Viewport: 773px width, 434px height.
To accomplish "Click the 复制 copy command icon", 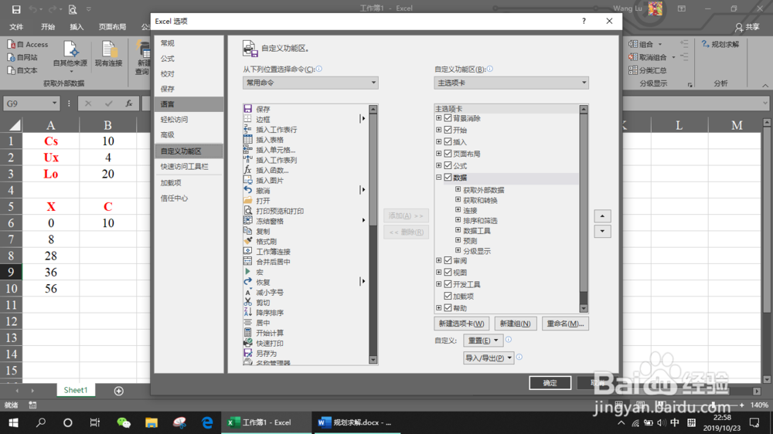I will coord(248,231).
